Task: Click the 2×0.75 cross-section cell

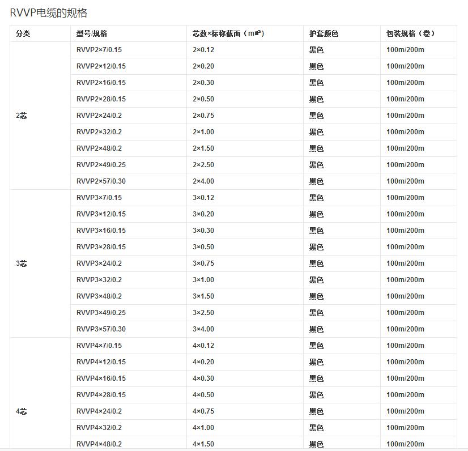Action: click(x=203, y=116)
